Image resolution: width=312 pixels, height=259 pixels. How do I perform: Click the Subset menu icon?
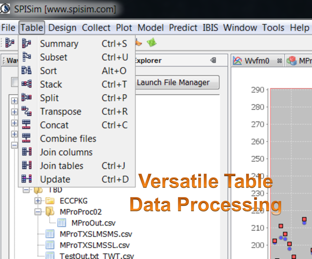pos(26,57)
